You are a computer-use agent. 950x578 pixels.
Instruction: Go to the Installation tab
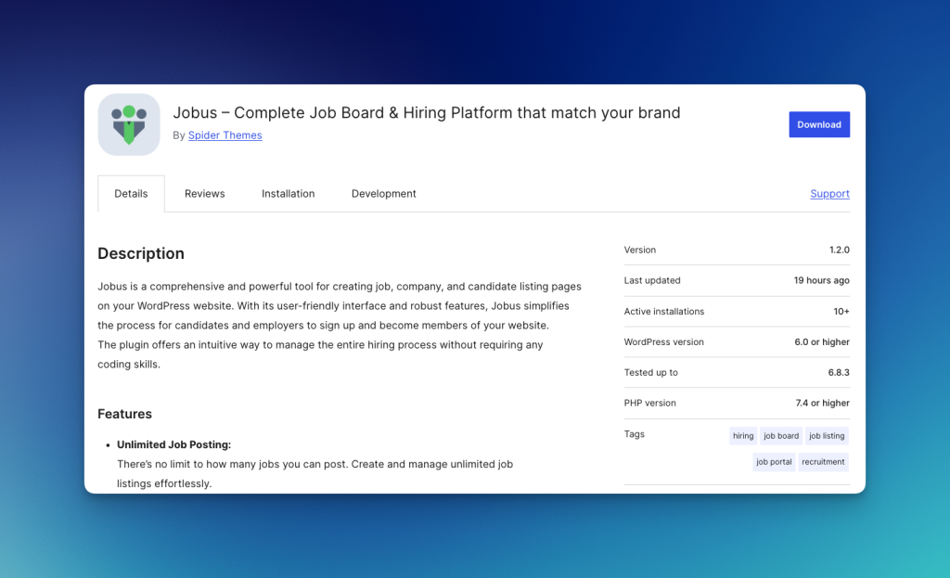click(x=288, y=193)
